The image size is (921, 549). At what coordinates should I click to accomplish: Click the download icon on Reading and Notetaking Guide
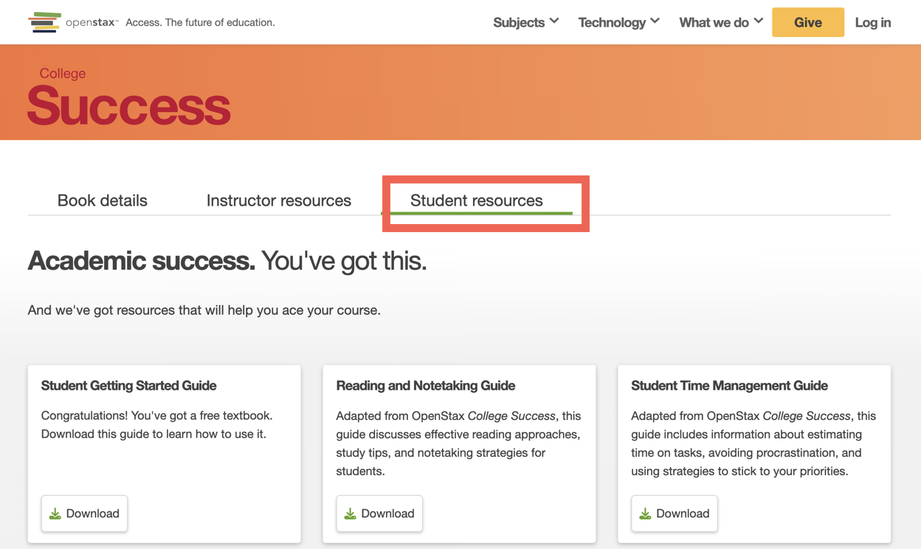[351, 513]
